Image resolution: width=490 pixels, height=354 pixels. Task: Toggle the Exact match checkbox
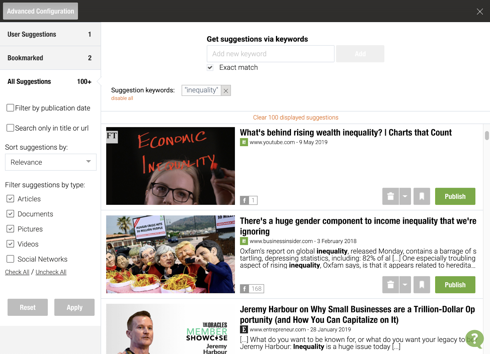pos(210,68)
